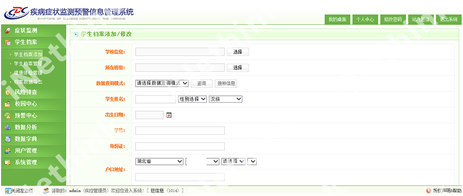Click the 症状监测 pill icon in sidebar
The height and width of the screenshot is (196, 463).
(8, 31)
